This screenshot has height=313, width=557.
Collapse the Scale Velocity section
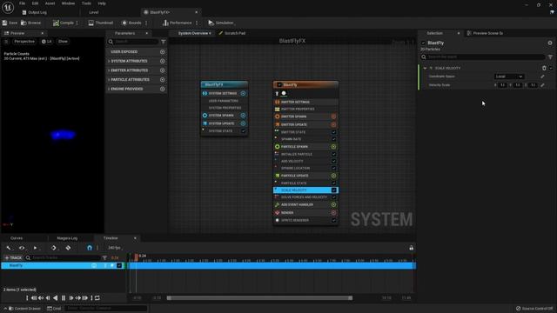click(x=425, y=68)
